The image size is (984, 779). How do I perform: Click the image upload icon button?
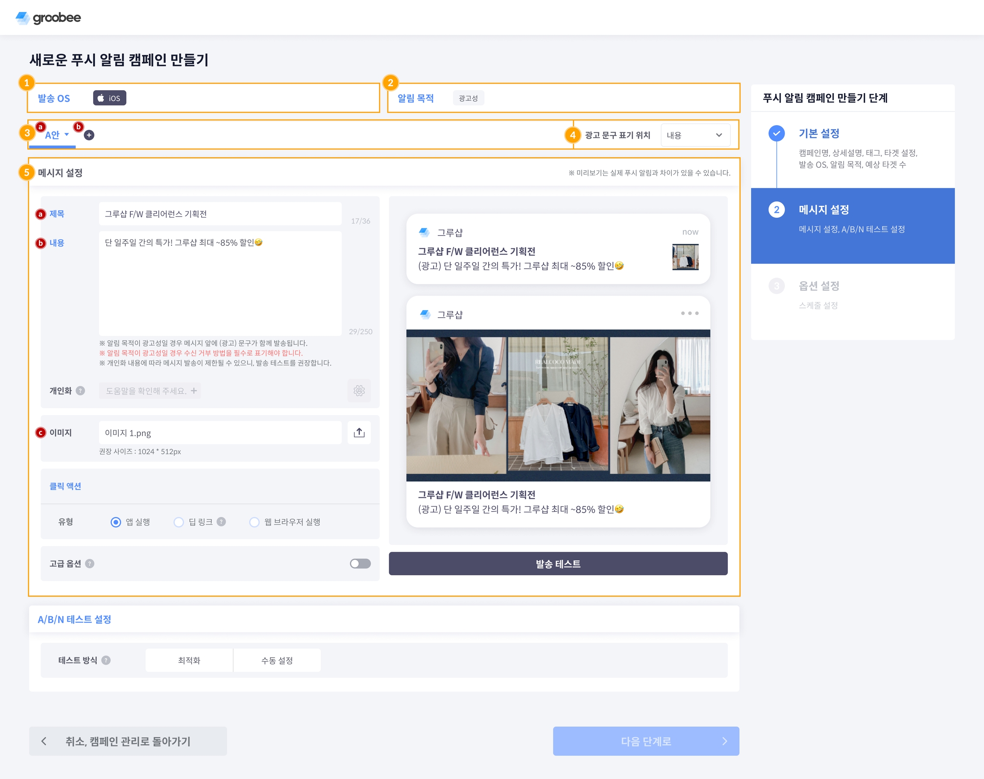coord(359,432)
